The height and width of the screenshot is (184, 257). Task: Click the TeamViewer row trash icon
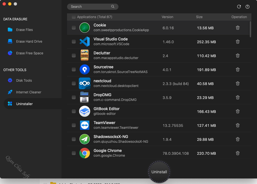click(x=238, y=125)
